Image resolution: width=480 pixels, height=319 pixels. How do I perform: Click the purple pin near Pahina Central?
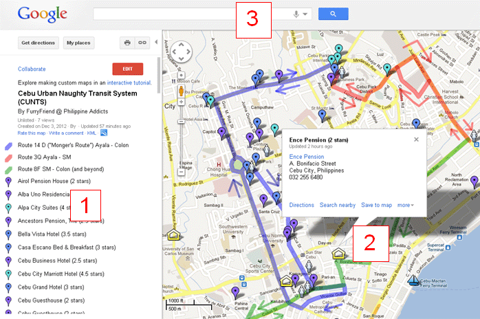(235, 292)
